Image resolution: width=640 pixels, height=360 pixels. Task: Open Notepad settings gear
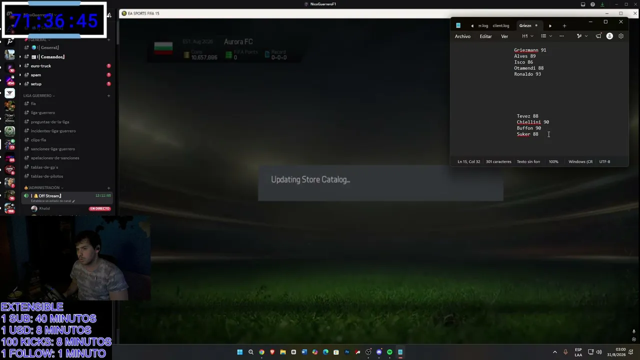(x=621, y=36)
